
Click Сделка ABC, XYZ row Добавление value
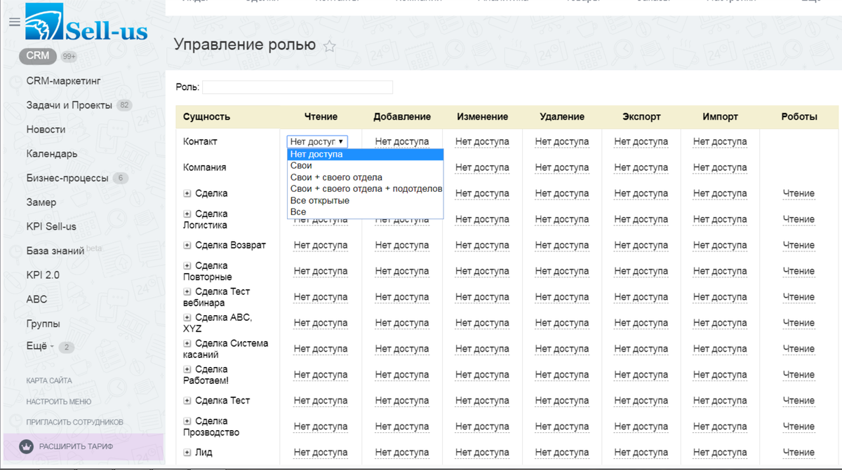[402, 323]
